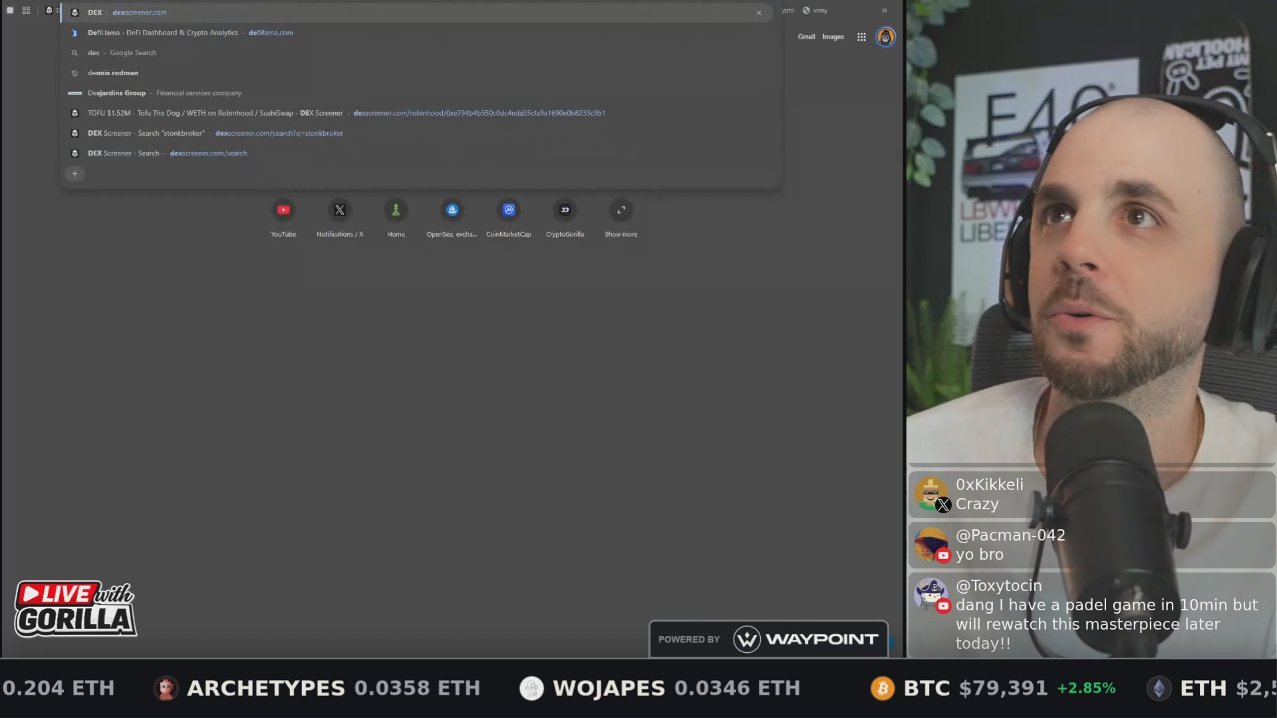Click the ARCHETYPES 0.0358 ETH ticker entry
The width and height of the screenshot is (1277, 718).
pos(317,688)
